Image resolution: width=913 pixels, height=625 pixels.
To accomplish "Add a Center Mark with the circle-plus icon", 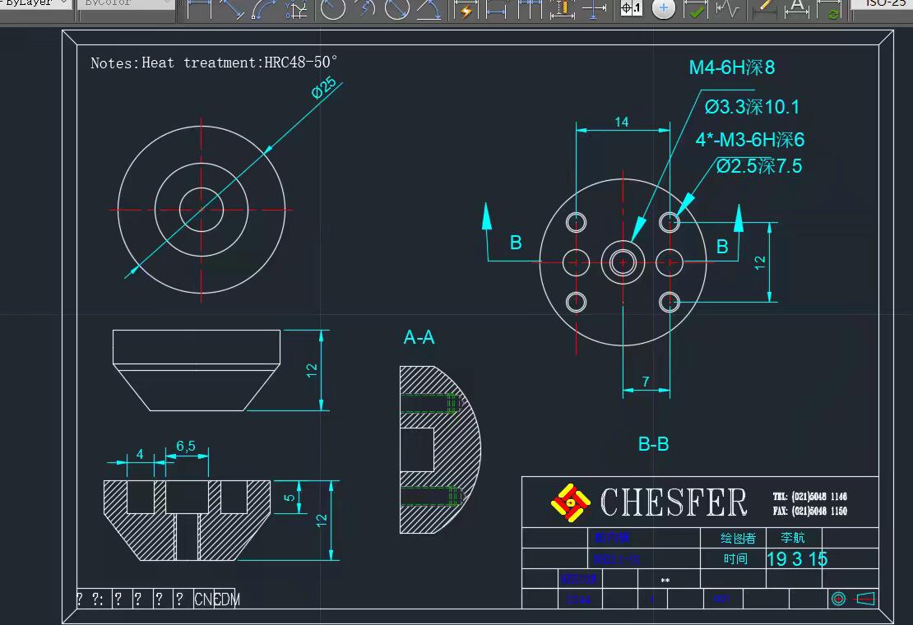I will (664, 10).
